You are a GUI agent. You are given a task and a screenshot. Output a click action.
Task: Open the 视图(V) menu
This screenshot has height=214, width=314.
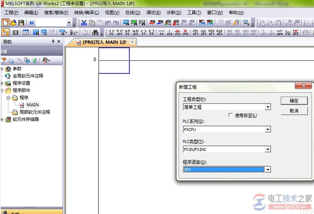(112, 12)
